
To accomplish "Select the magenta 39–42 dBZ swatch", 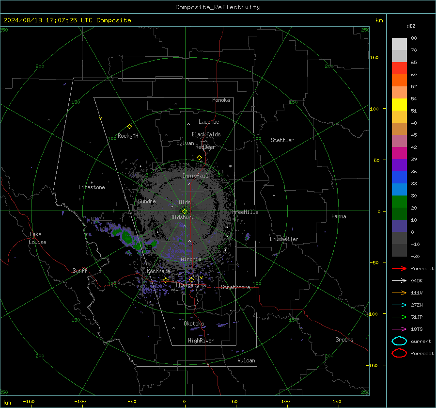I will [x=399, y=153].
